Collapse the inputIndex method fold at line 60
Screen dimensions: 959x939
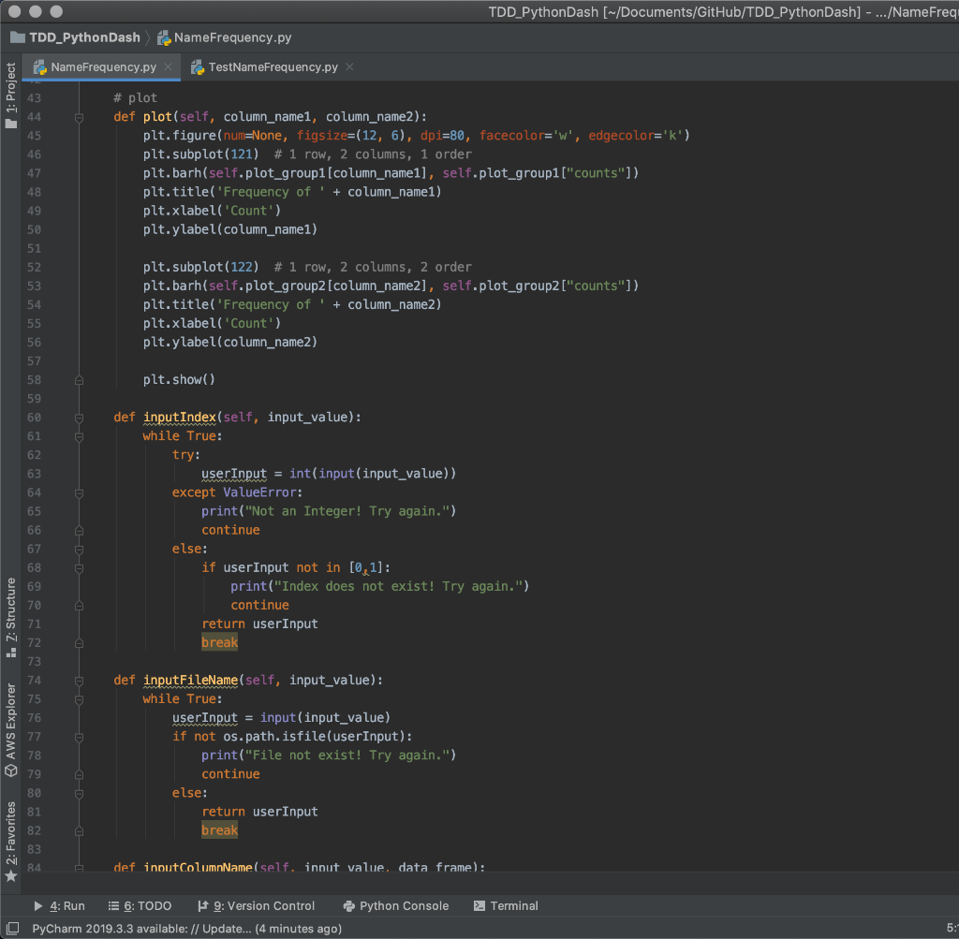pos(79,418)
